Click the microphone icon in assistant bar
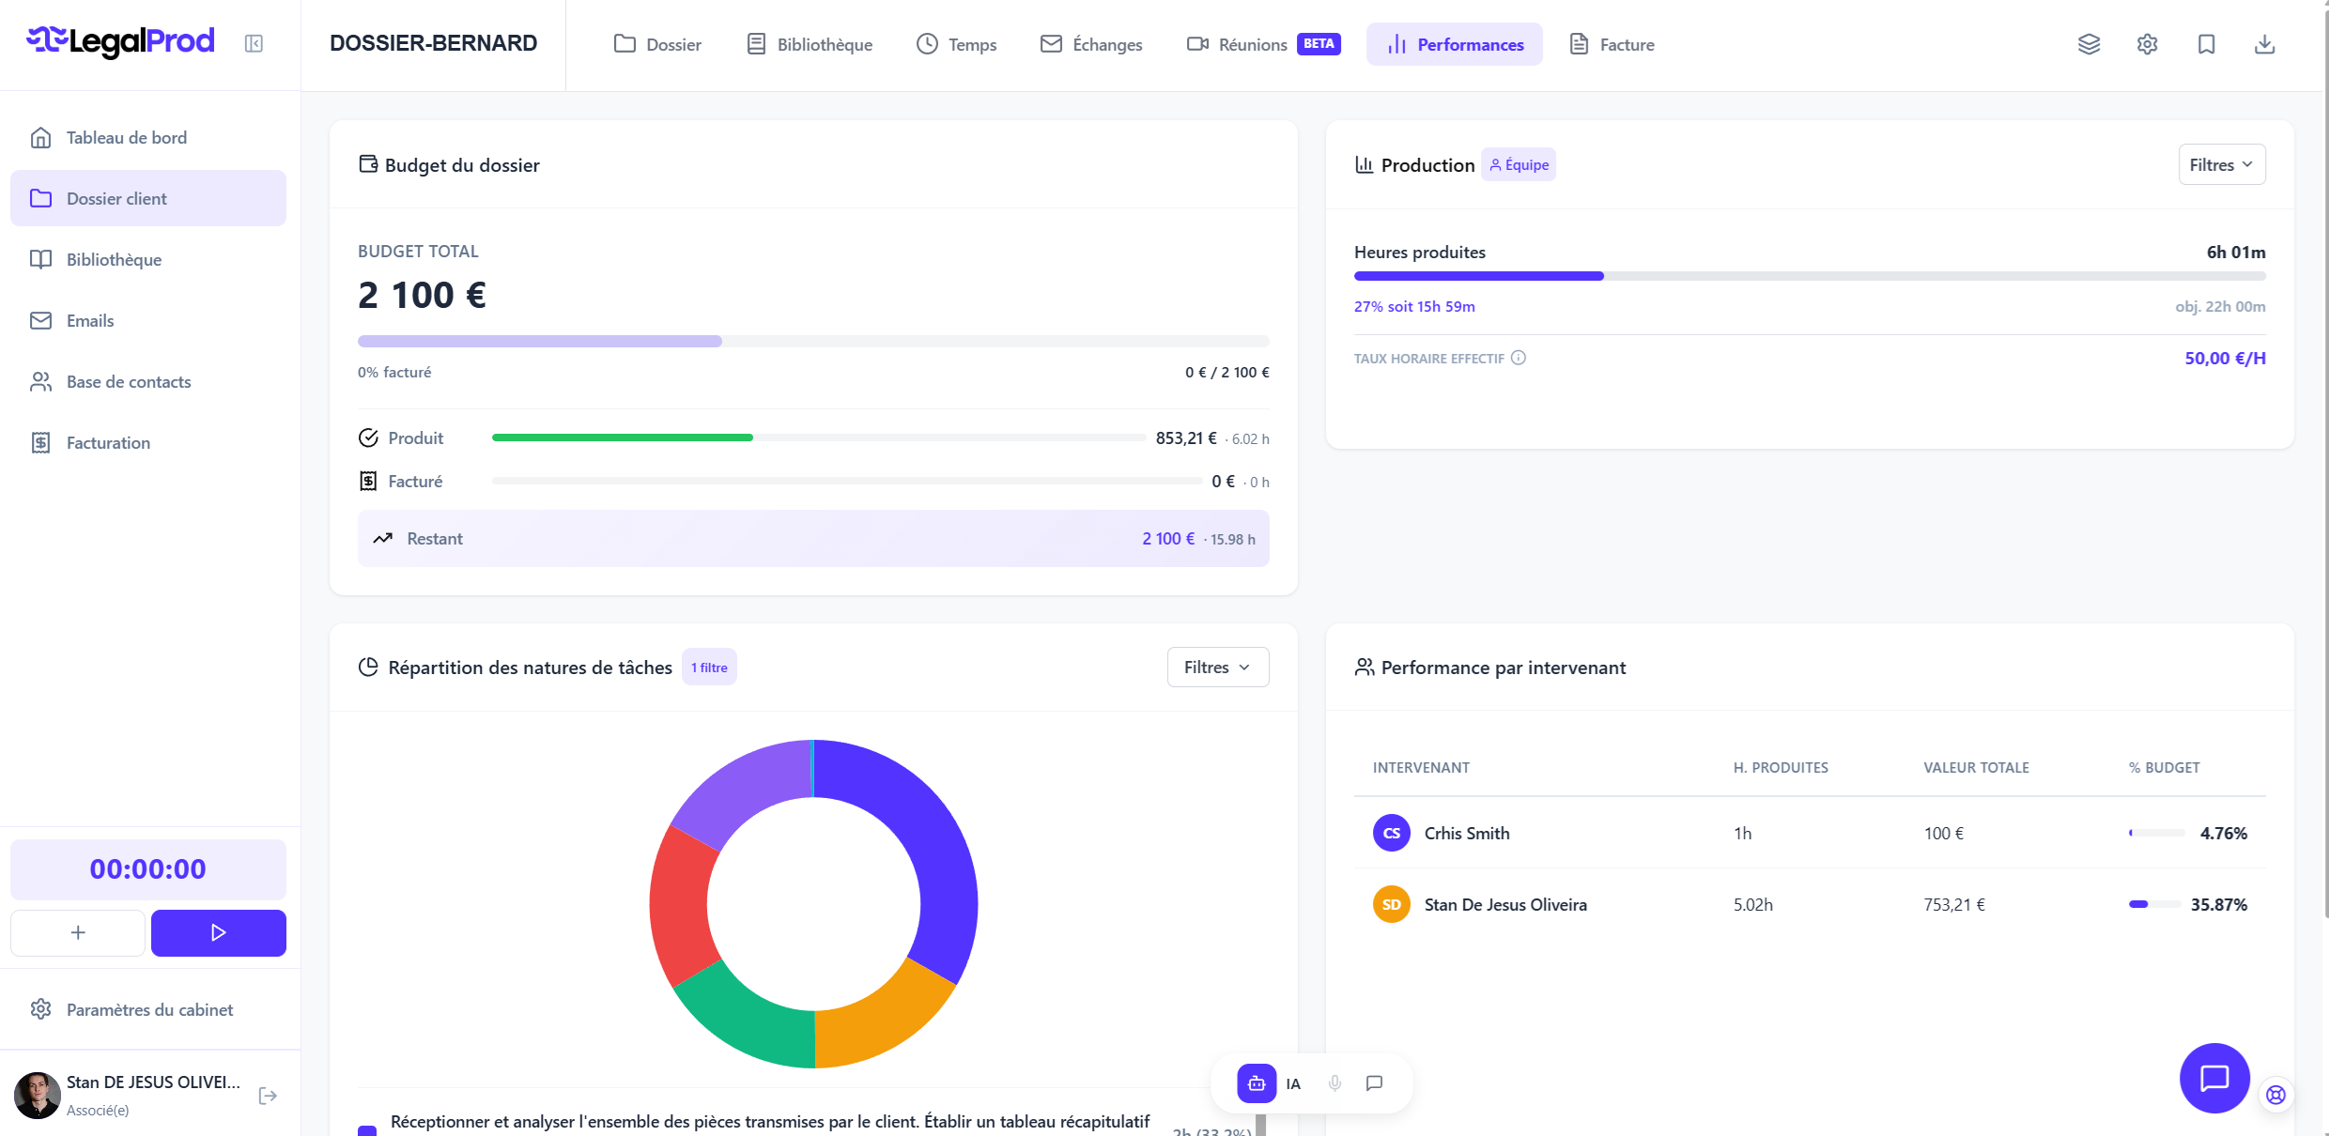 click(1334, 1083)
